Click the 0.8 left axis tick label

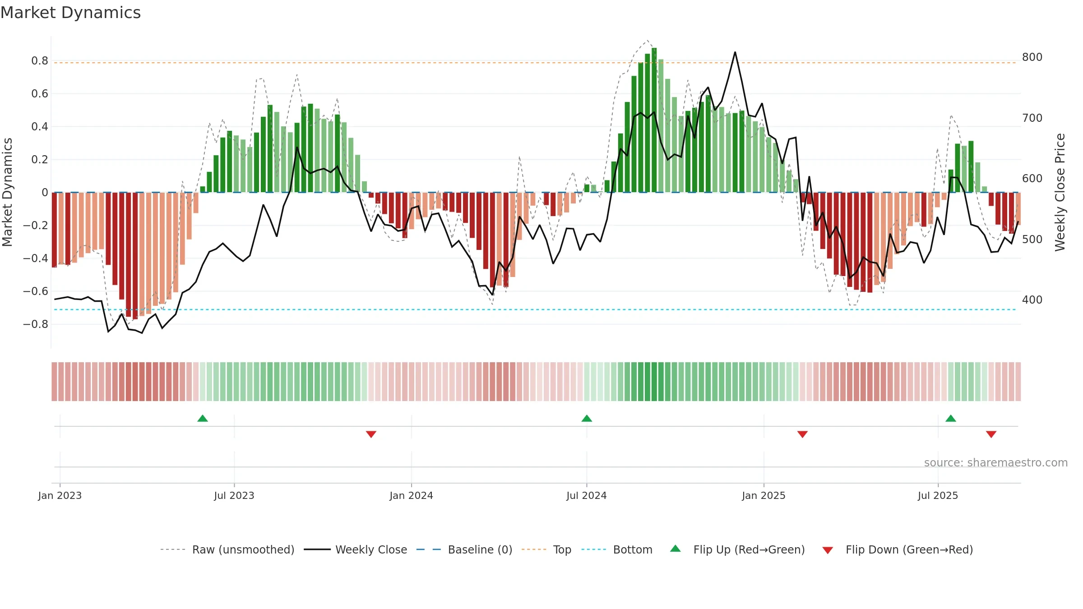click(x=40, y=61)
